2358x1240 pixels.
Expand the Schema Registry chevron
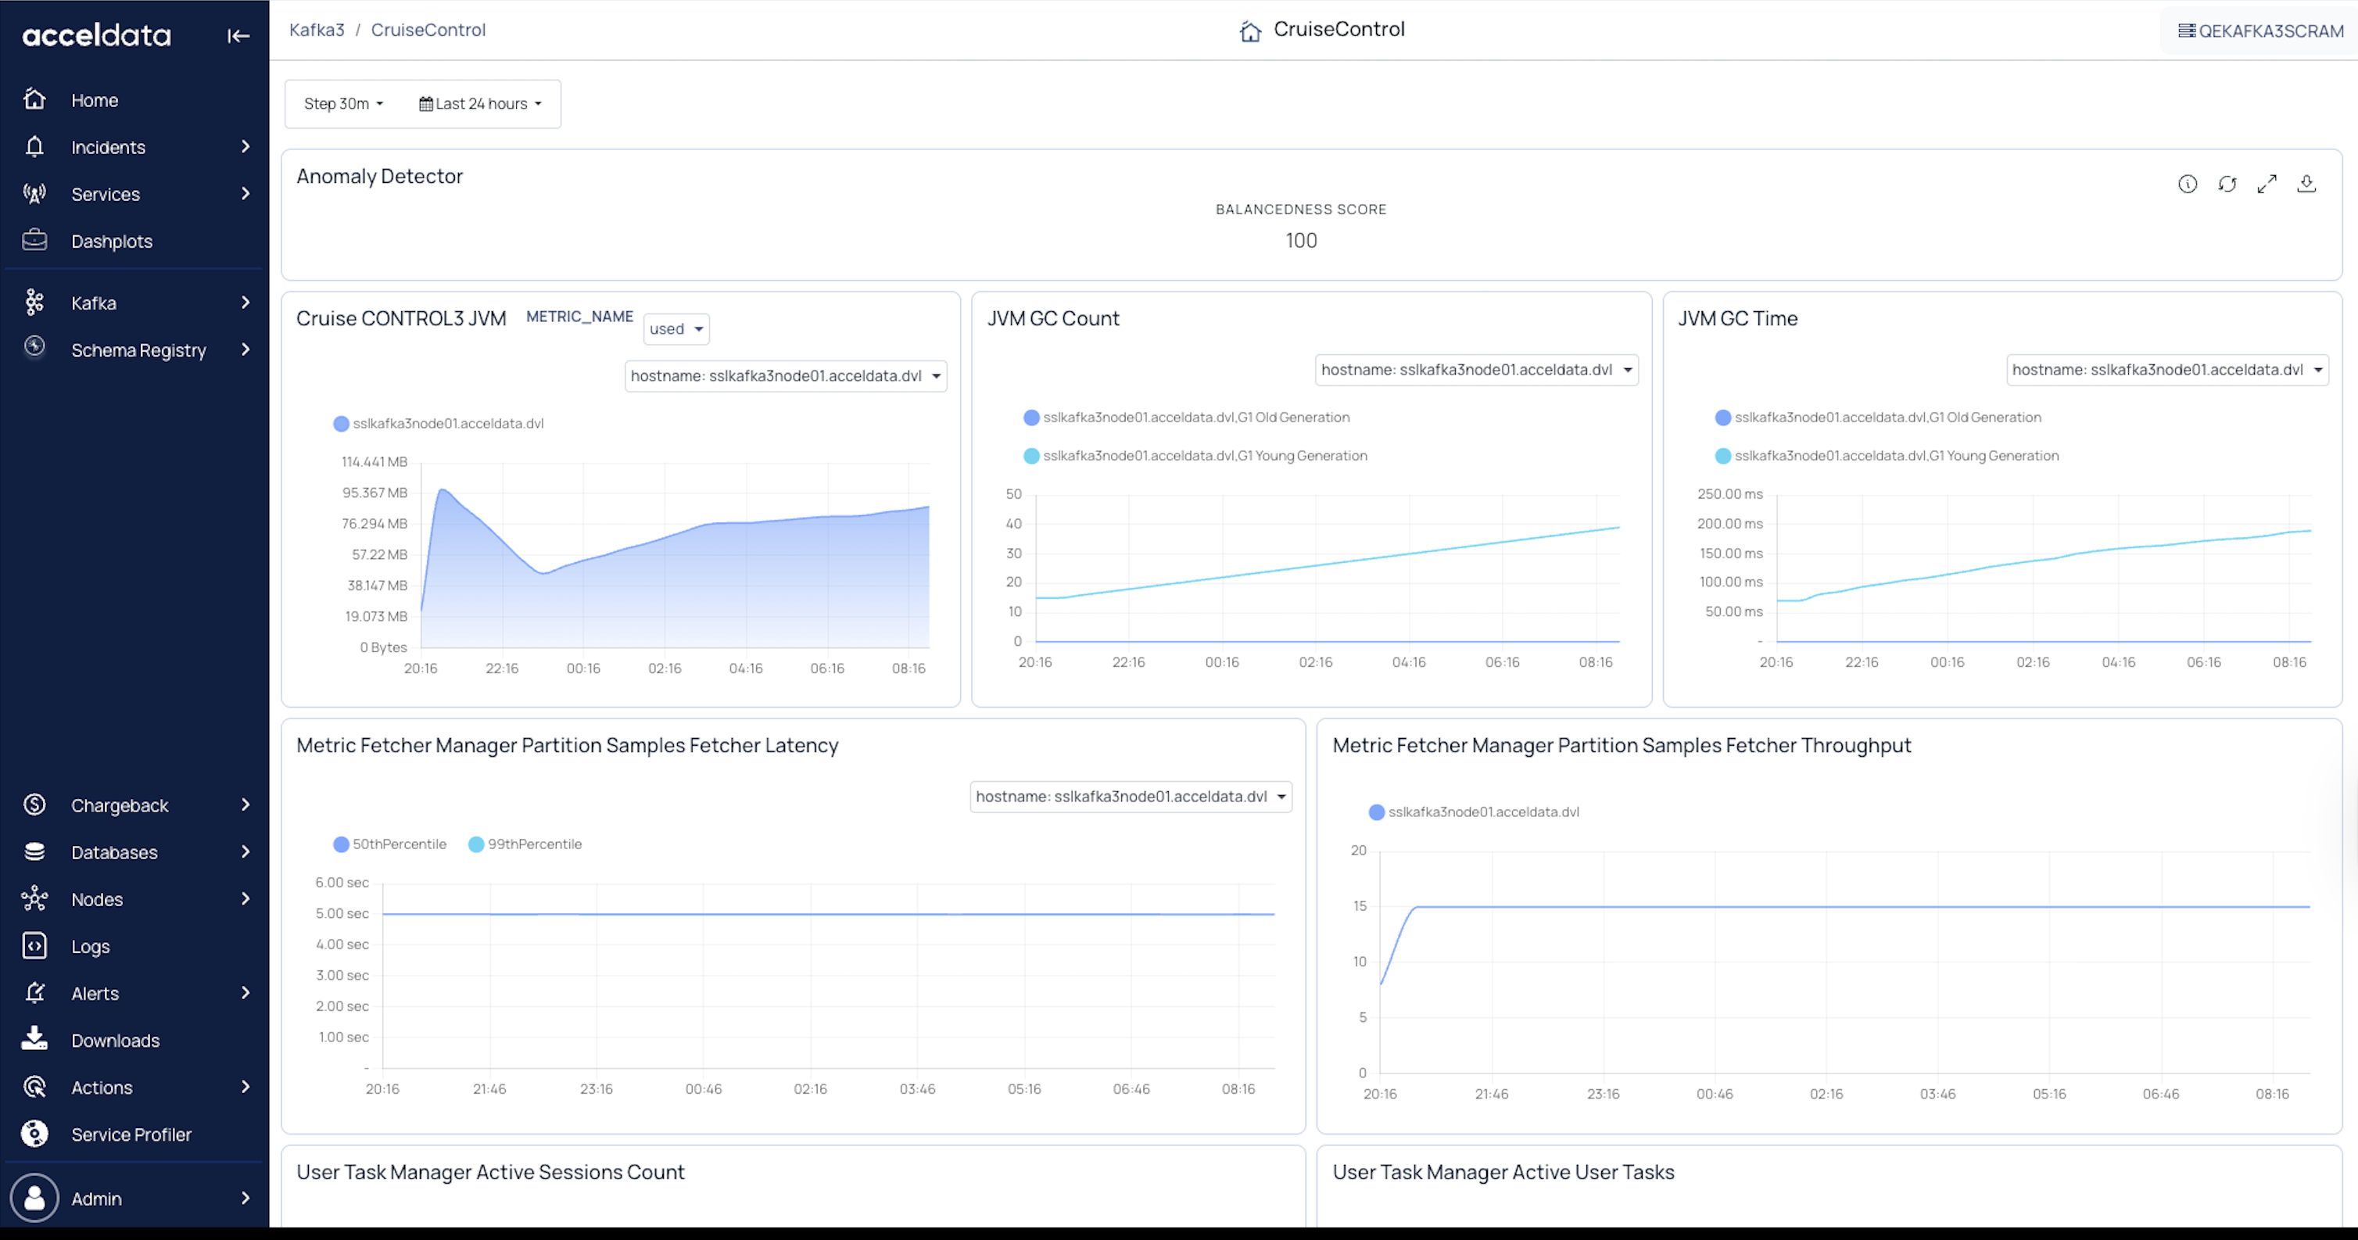(x=245, y=349)
